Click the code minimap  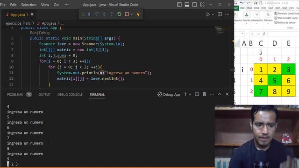click(x=222, y=30)
